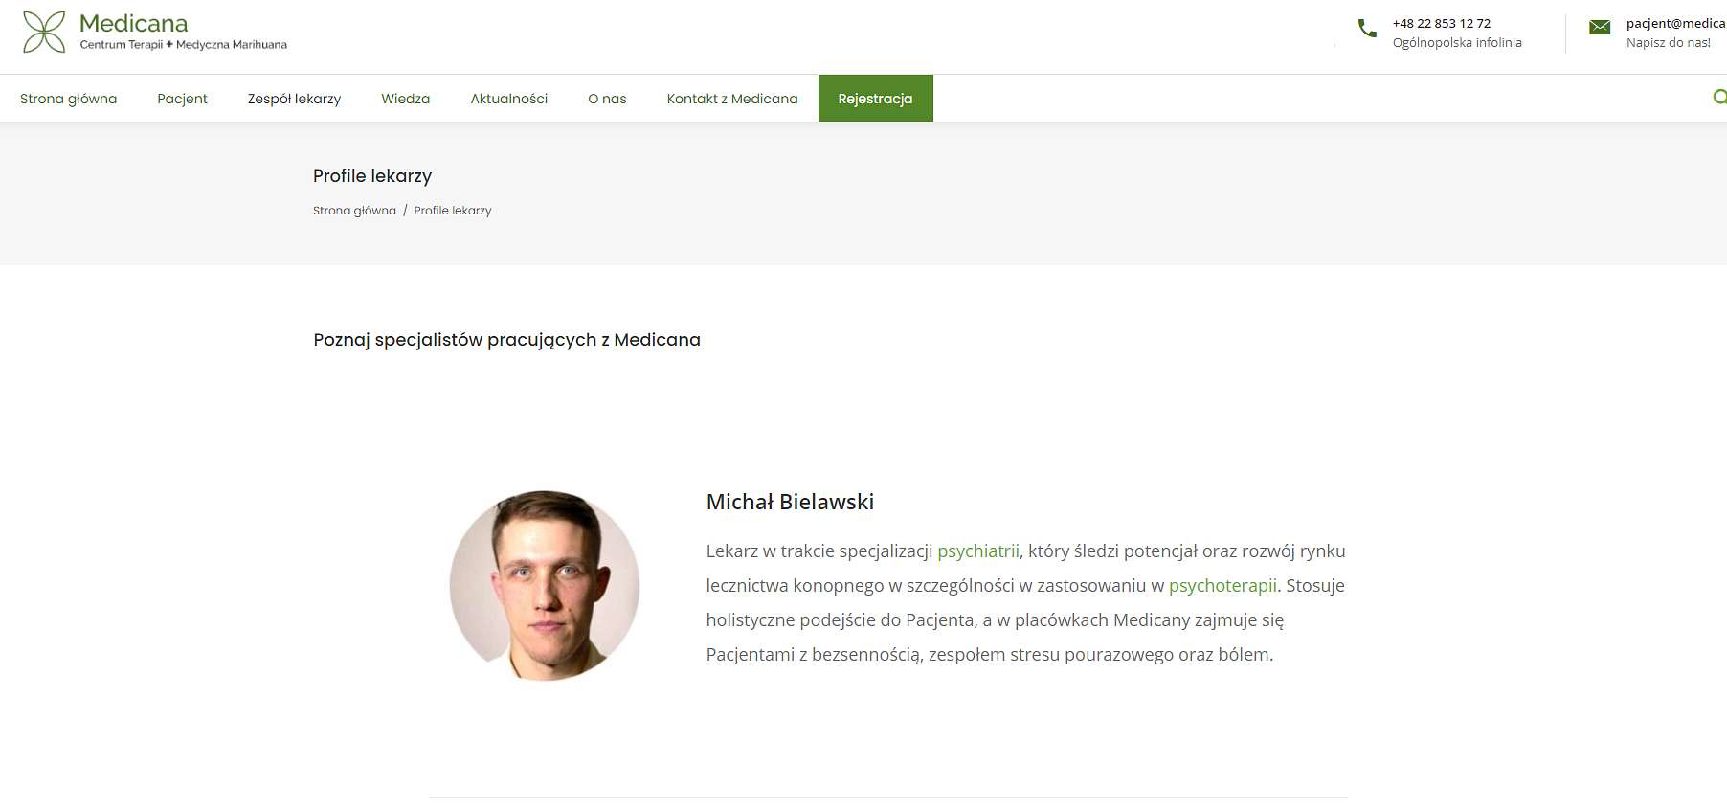
Task: Follow the Strona główna breadcrumb link
Action: tap(354, 211)
